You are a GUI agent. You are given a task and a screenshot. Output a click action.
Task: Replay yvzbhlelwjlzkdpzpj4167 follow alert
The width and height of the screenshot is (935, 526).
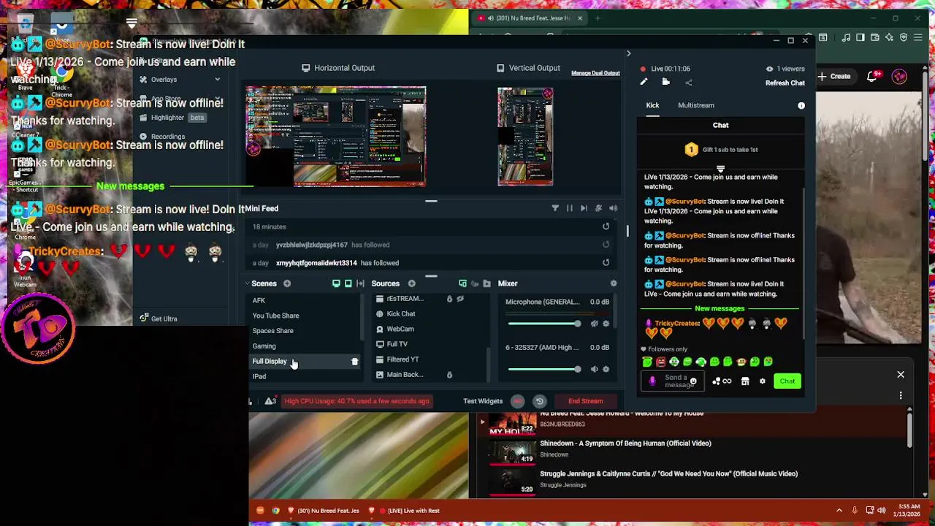tap(606, 245)
